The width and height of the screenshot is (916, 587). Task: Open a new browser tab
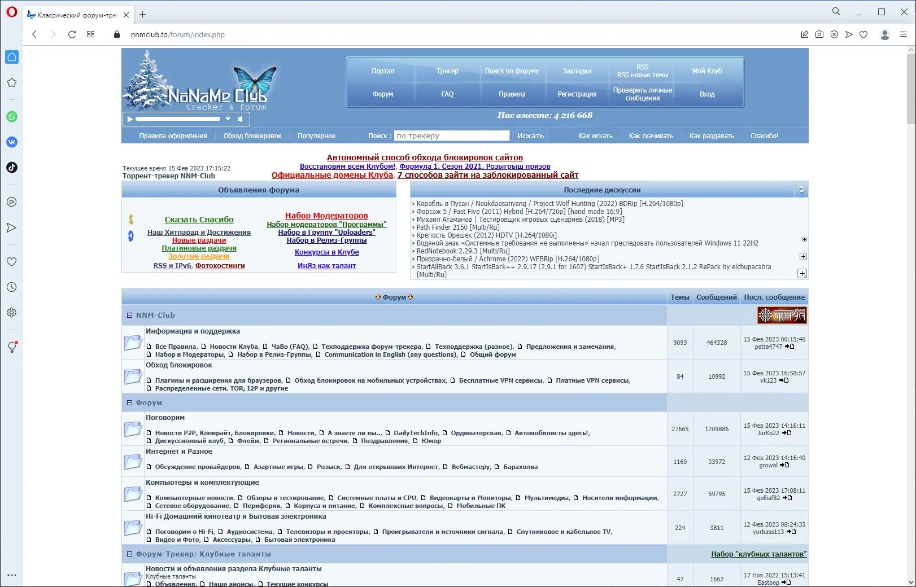tap(143, 15)
